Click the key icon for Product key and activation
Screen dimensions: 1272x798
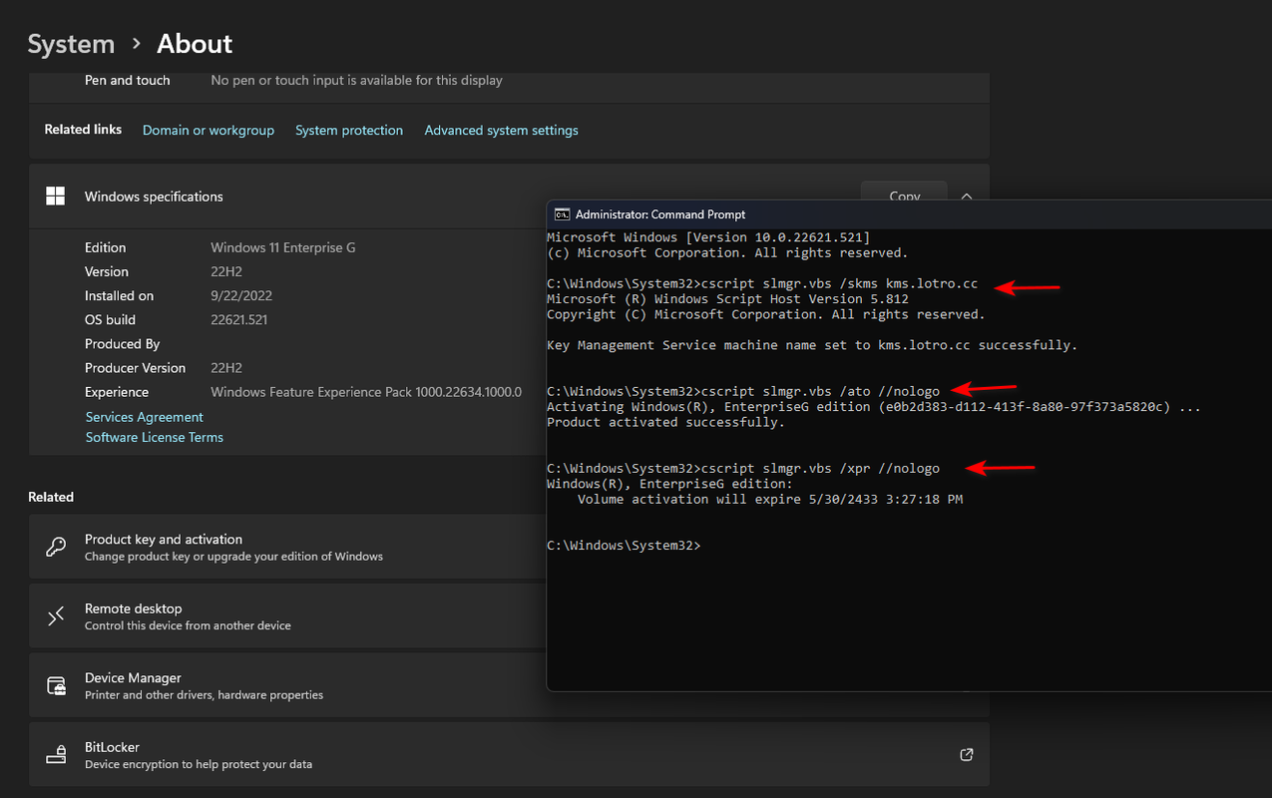[x=56, y=547]
